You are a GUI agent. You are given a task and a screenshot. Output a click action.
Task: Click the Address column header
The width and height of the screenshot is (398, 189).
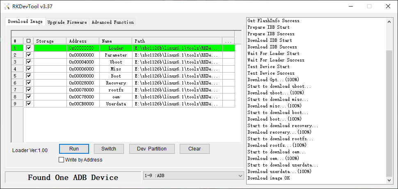(x=83, y=41)
